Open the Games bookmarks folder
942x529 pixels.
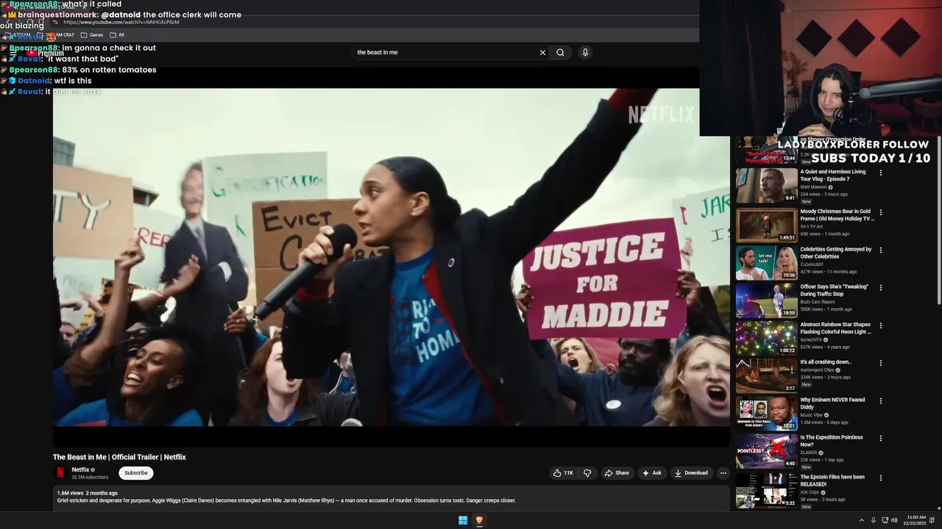(92, 35)
